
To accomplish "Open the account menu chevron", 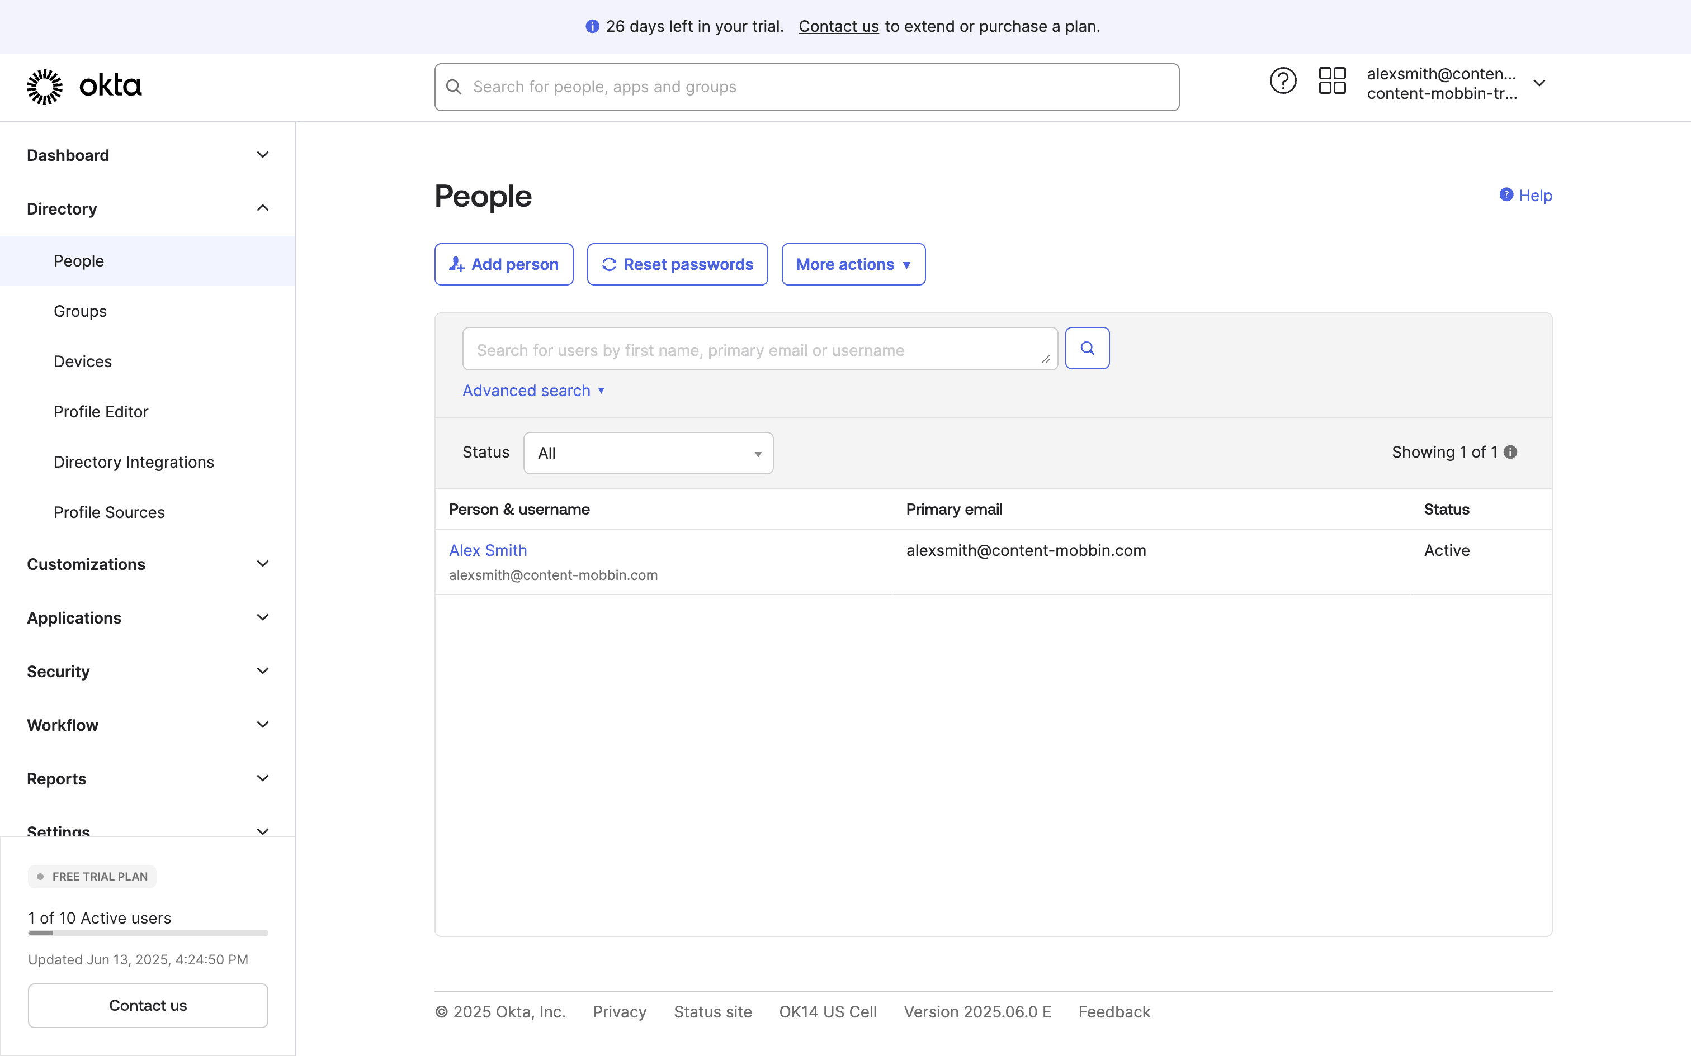I will click(1539, 83).
